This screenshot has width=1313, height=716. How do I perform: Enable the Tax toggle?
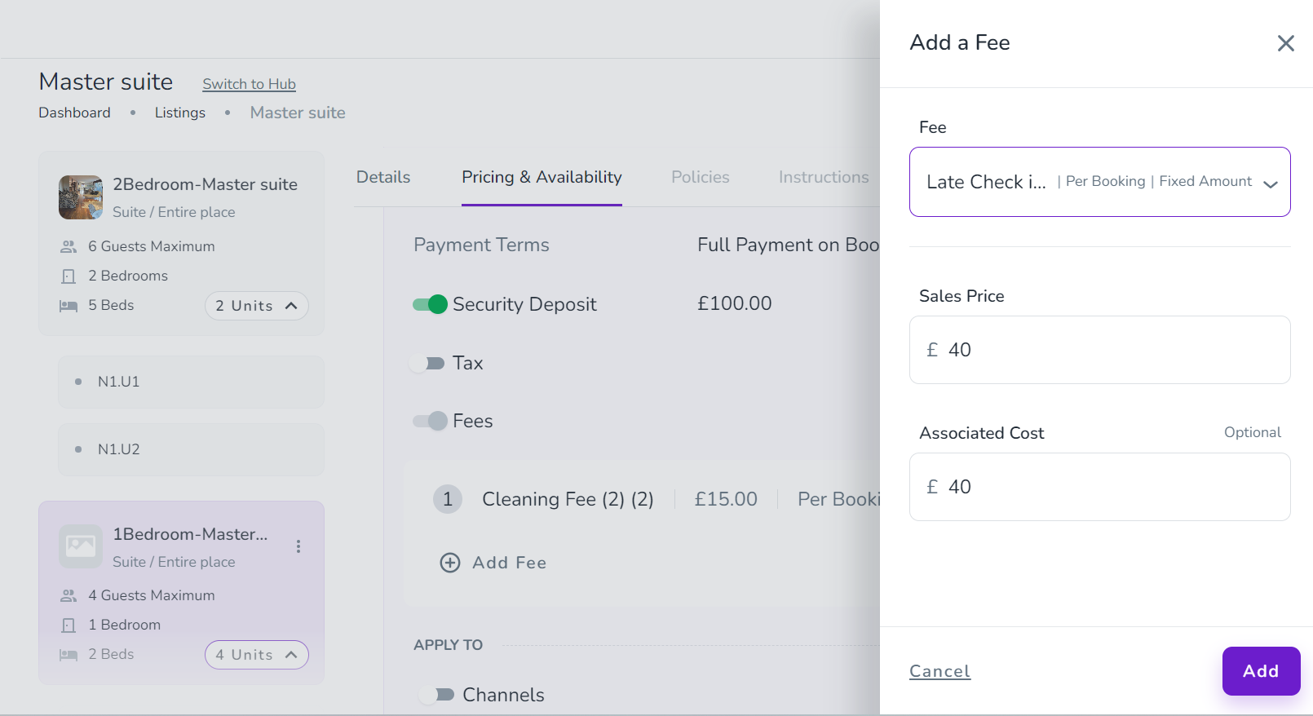point(427,363)
